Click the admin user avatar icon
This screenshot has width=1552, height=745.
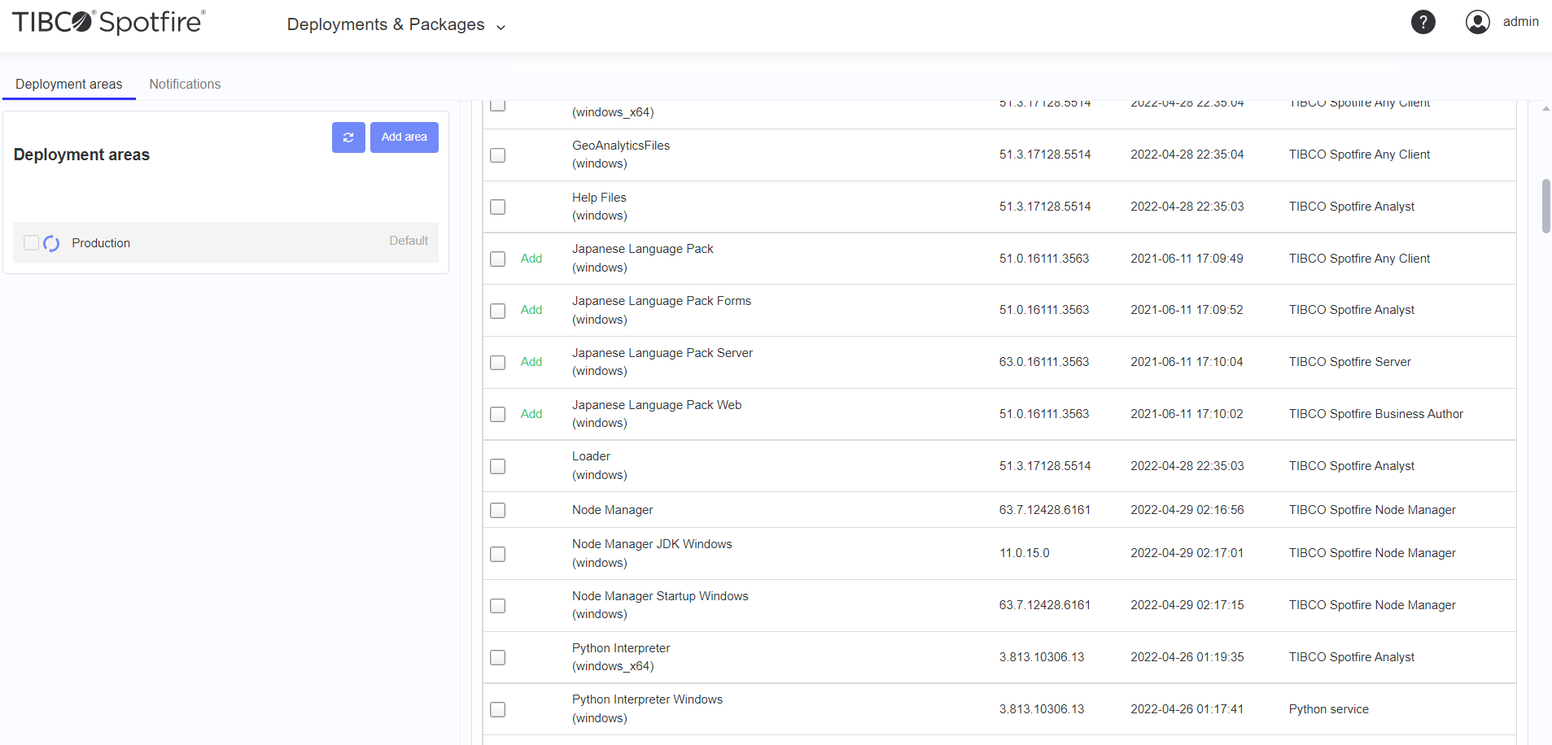click(x=1478, y=22)
